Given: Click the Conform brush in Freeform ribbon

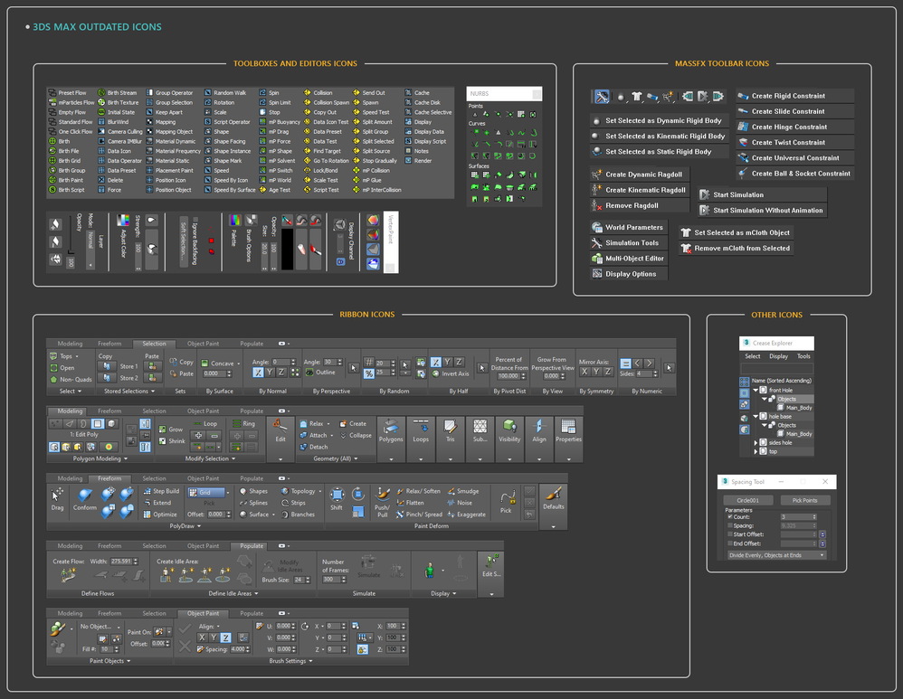Looking at the screenshot, I should pos(85,499).
